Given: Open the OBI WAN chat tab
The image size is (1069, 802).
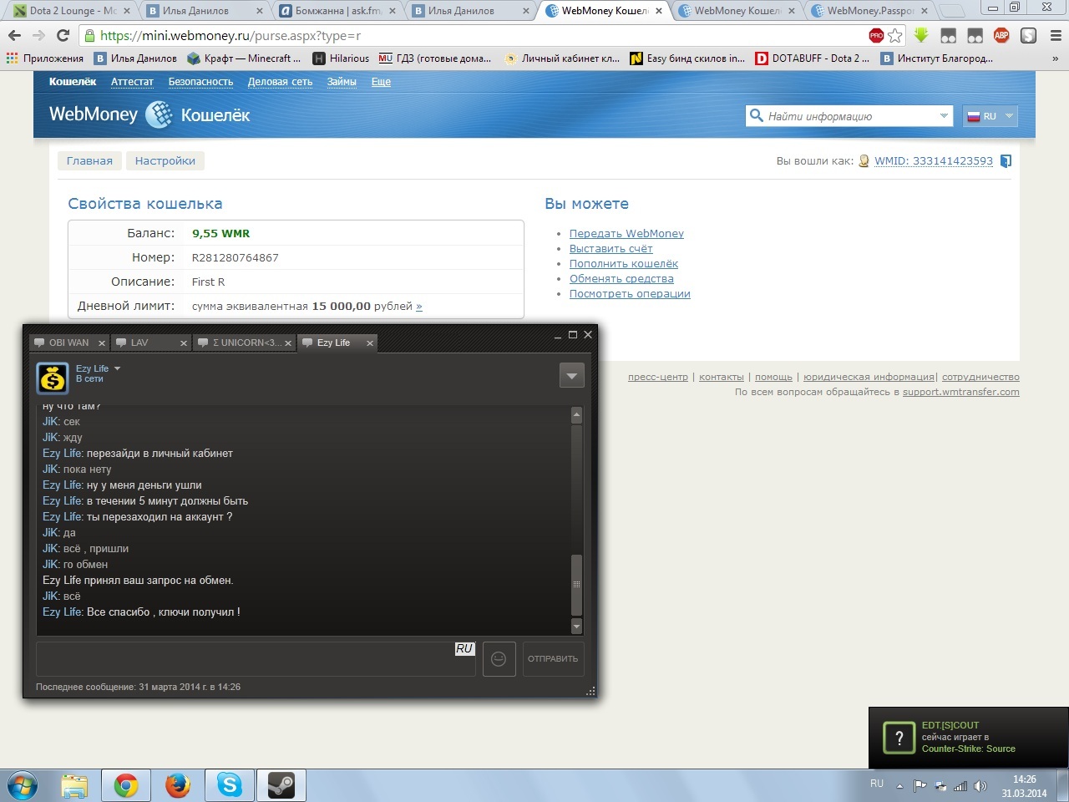Looking at the screenshot, I should click(68, 343).
